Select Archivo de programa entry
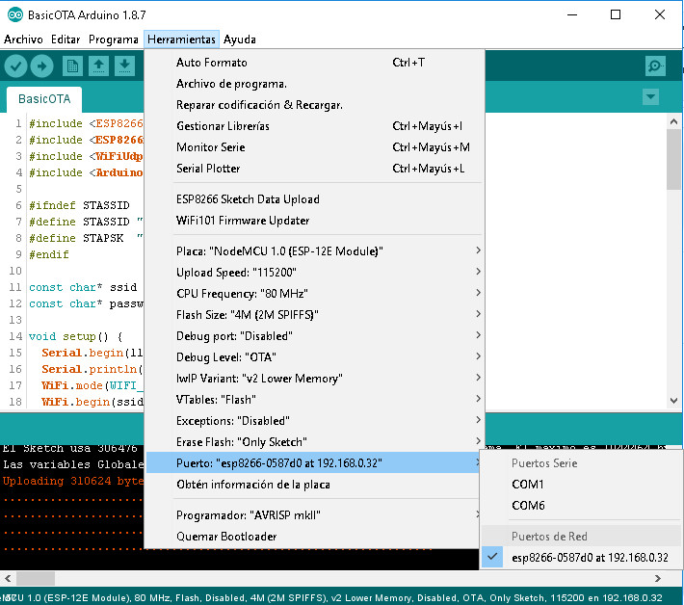Viewport: 684px width, 605px height. [314, 84]
